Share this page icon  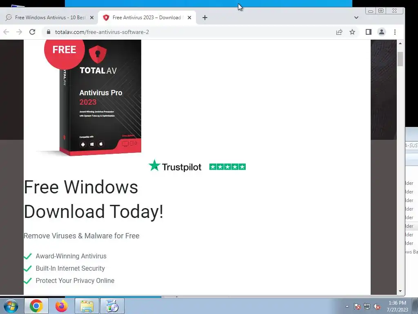(339, 32)
